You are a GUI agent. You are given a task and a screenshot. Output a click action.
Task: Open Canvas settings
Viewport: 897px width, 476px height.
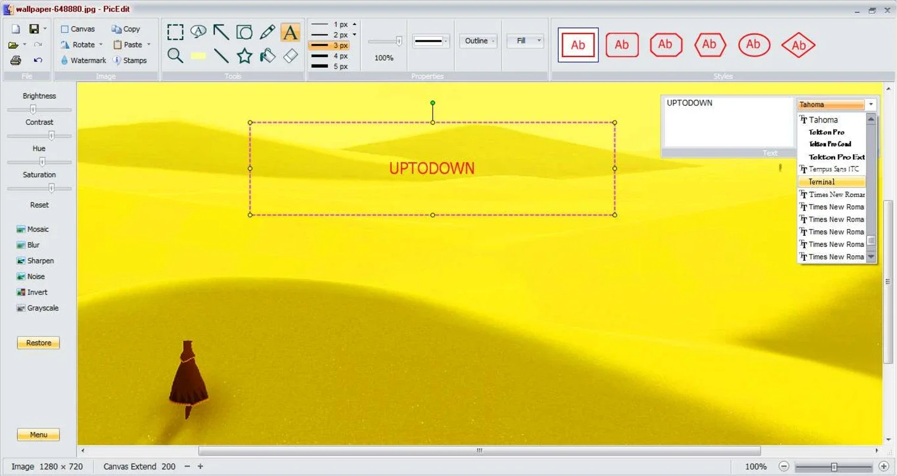click(x=77, y=29)
